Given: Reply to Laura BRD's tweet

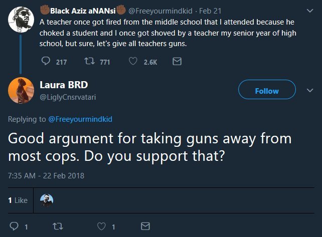Looking at the screenshot, I should point(15,226).
